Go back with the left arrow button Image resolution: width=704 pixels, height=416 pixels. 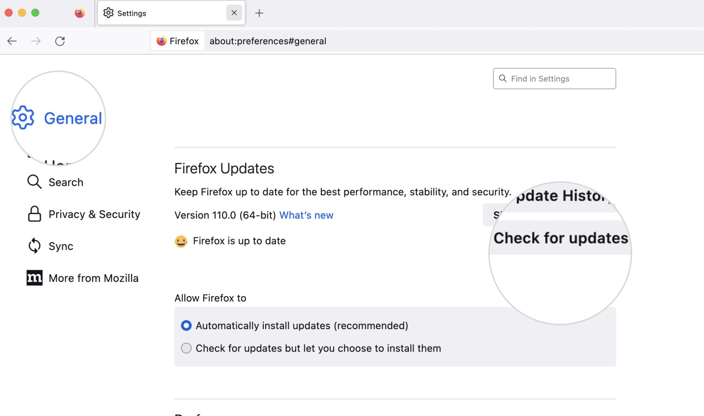(x=12, y=41)
